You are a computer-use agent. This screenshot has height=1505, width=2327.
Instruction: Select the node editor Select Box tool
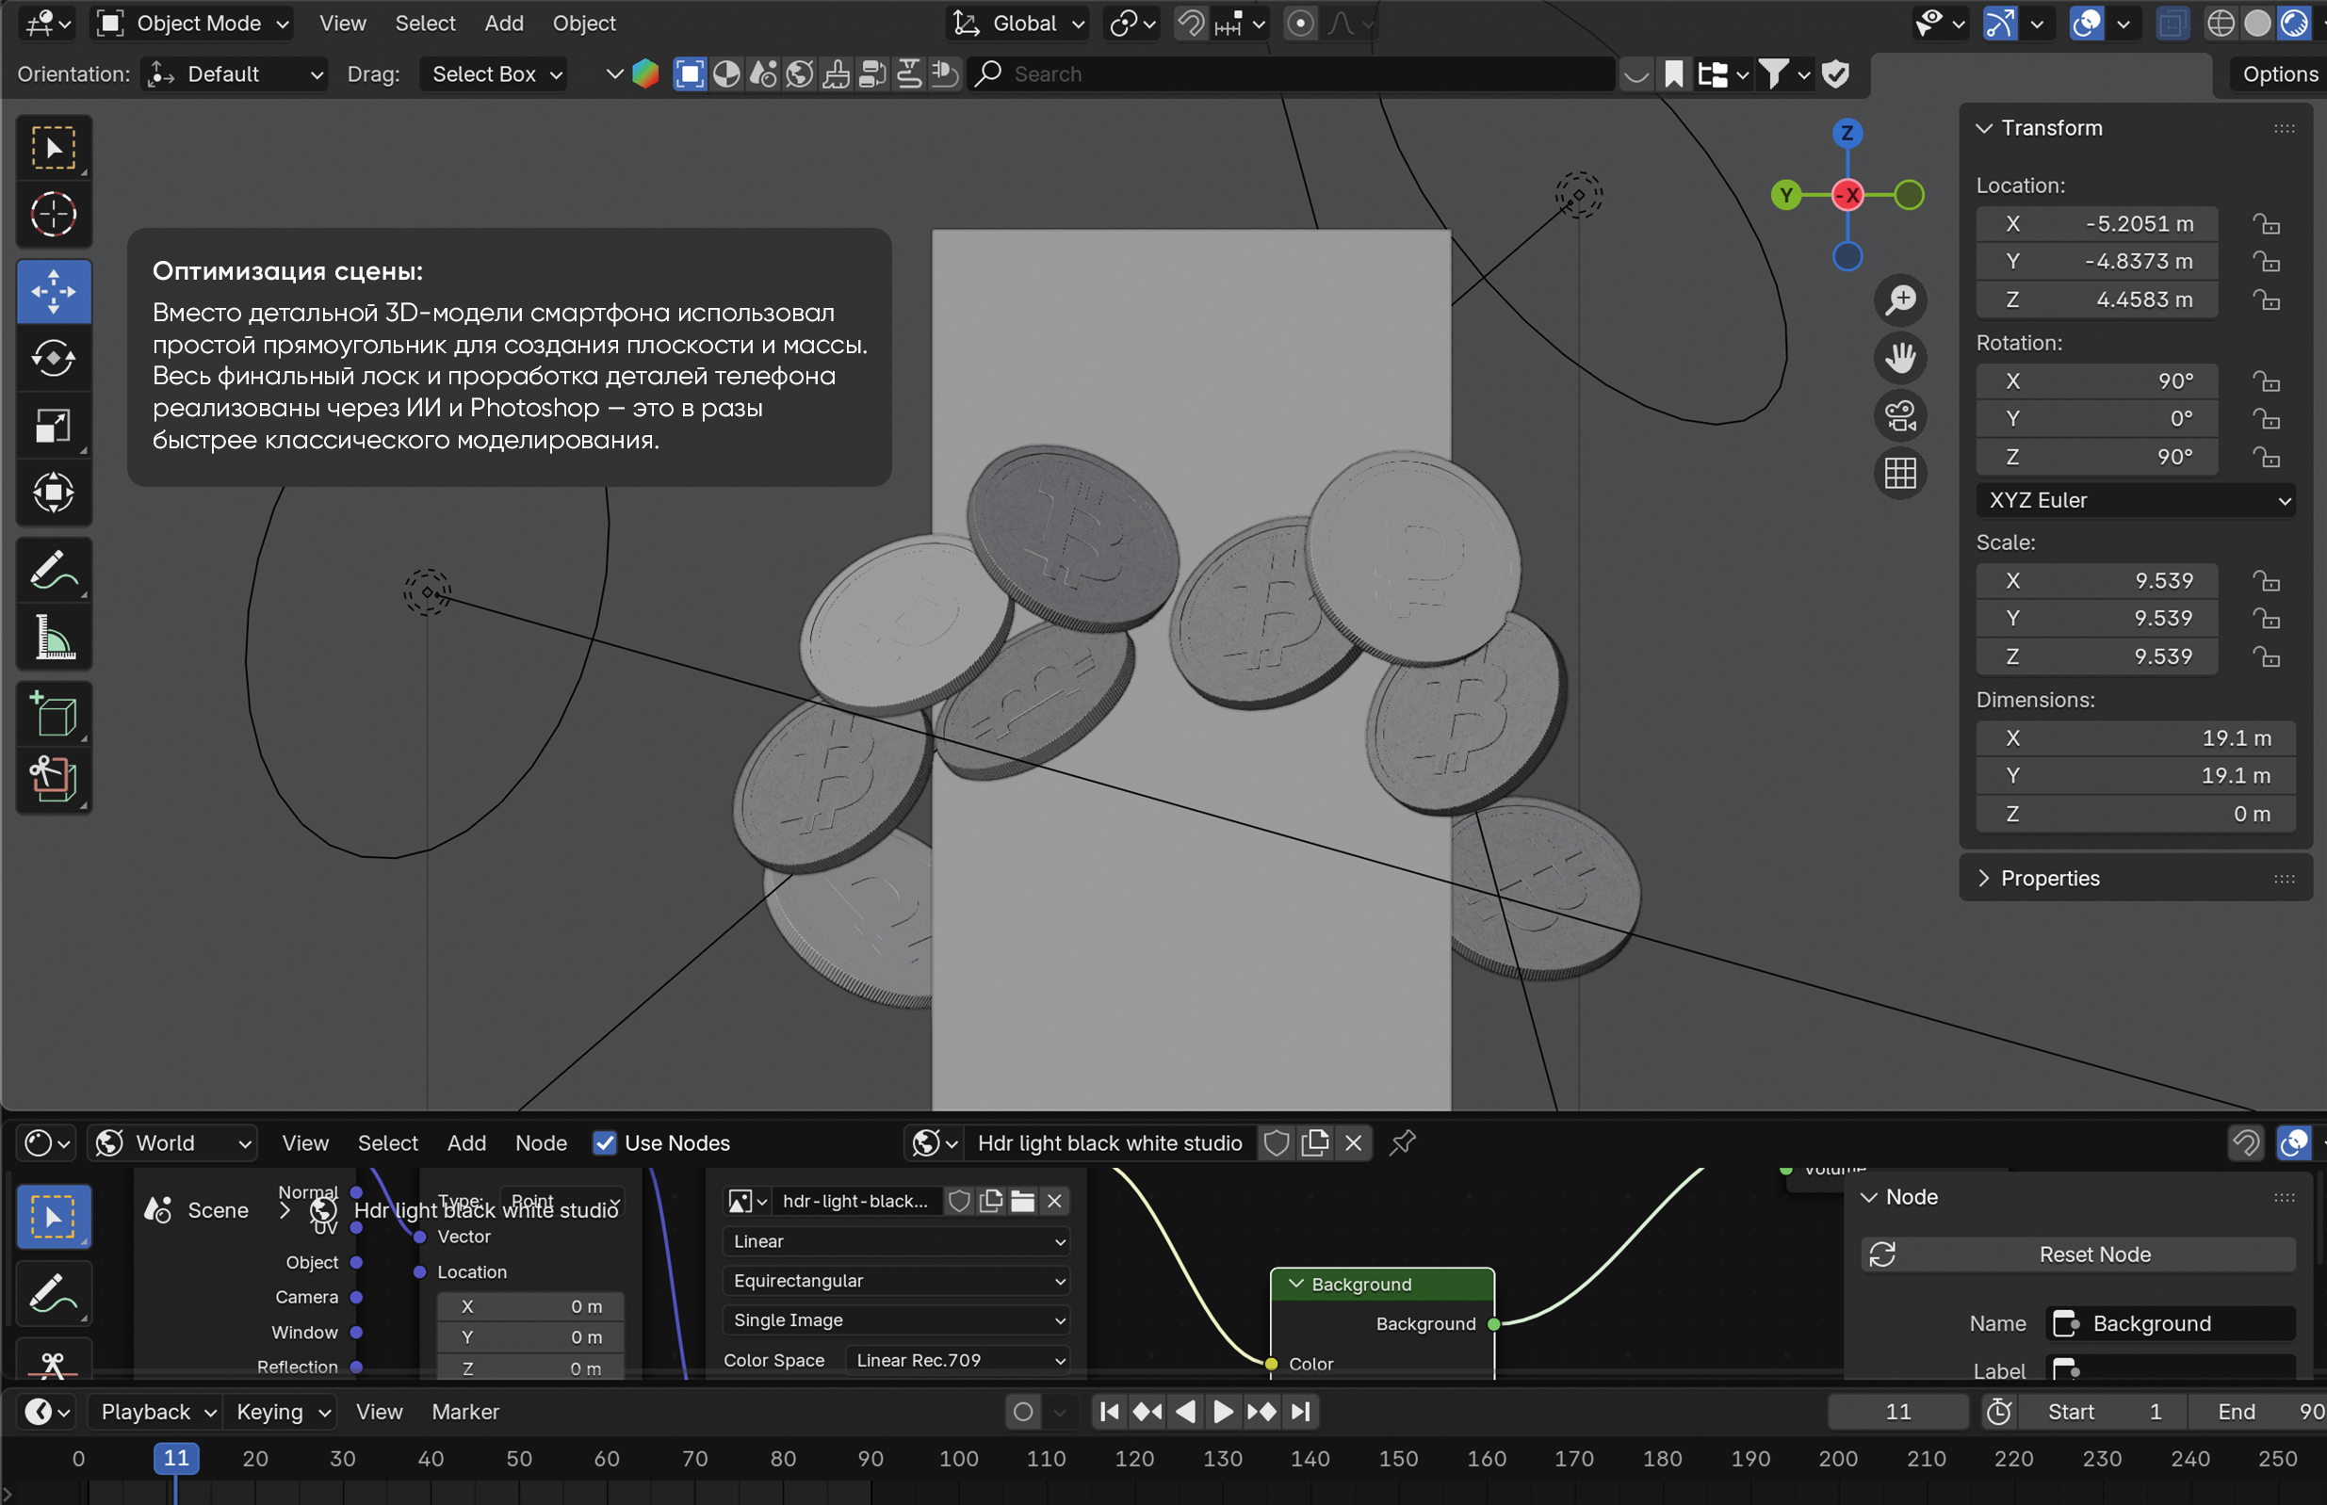coord(54,1218)
